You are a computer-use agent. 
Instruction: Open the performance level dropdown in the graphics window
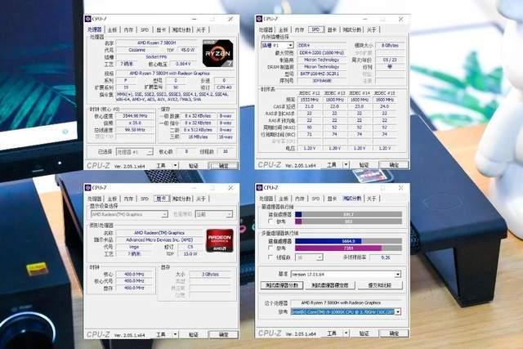click(214, 214)
